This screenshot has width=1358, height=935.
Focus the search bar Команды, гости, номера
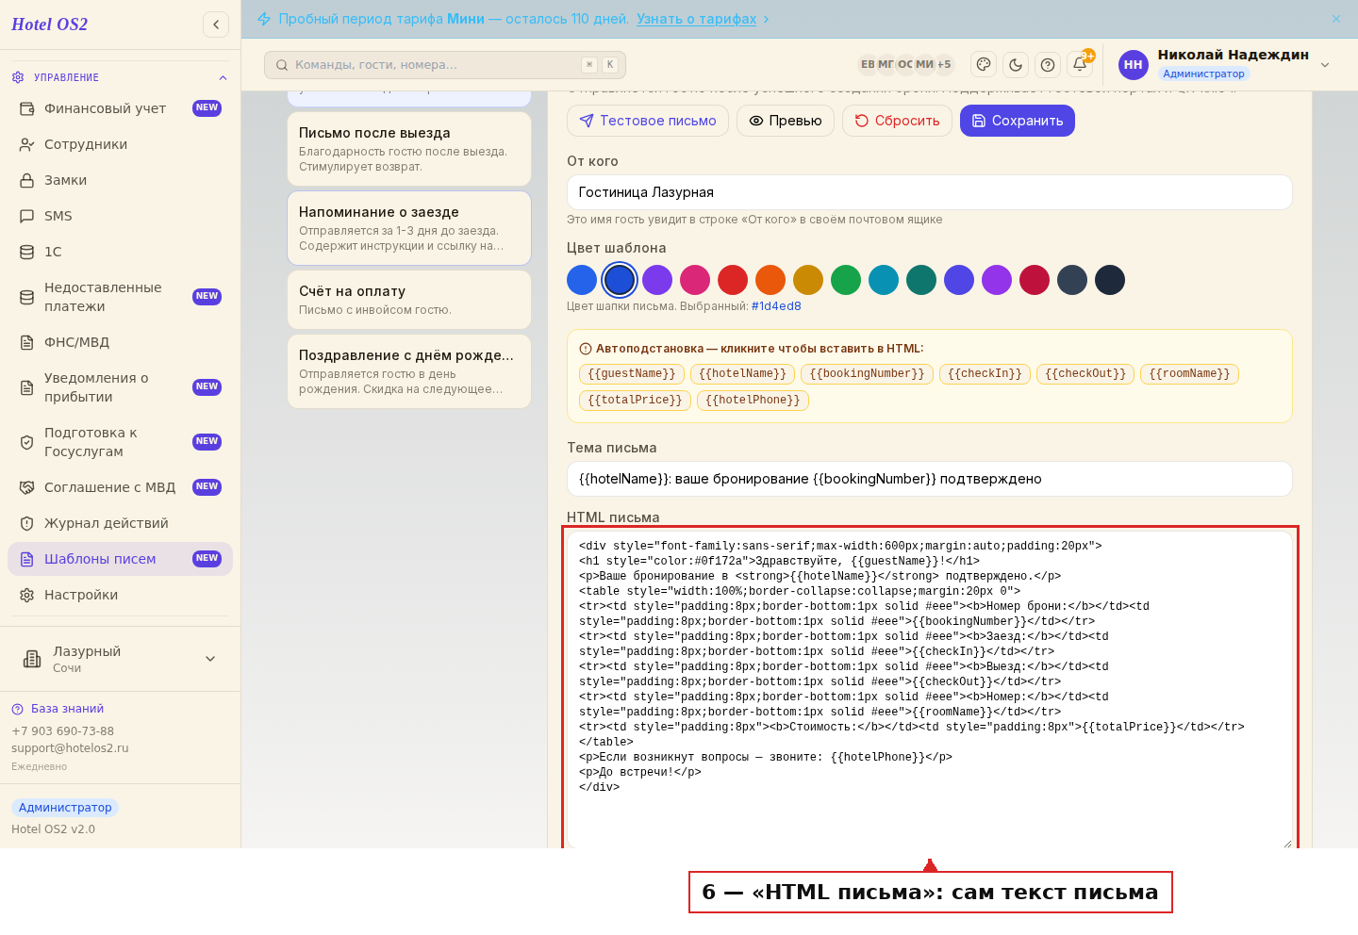click(x=445, y=65)
